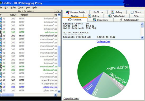Switch to the PerfScore tab
The height and width of the screenshot is (101, 145).
click(98, 12)
